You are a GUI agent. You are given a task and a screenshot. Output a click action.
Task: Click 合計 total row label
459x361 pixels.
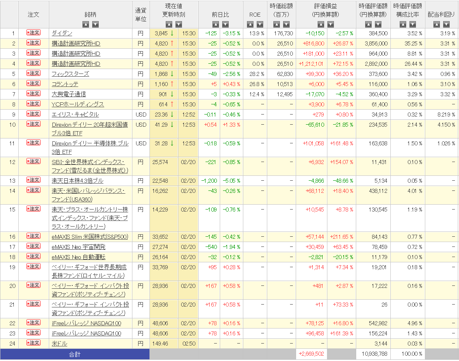(x=75, y=354)
